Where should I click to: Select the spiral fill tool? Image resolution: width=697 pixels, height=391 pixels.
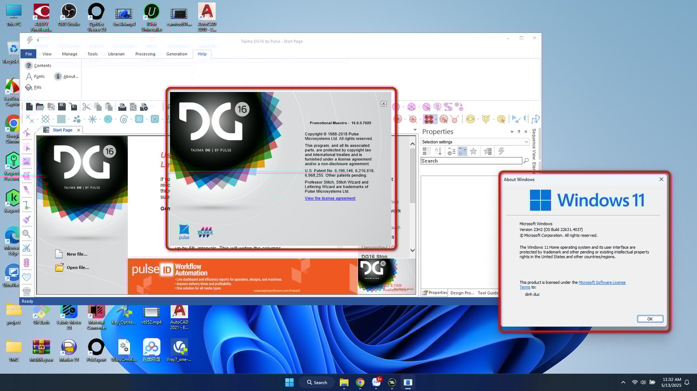tap(124, 119)
